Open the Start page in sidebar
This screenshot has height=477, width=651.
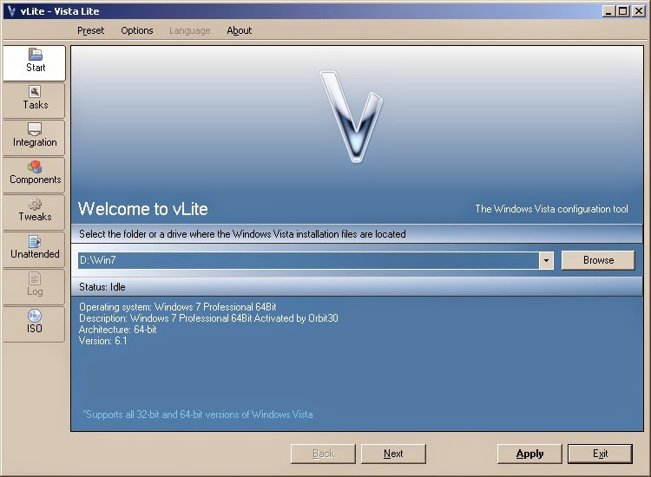(35, 62)
